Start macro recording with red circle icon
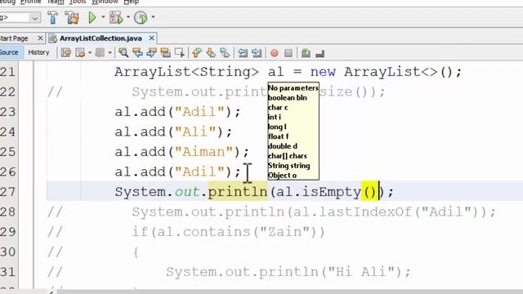 click(275, 53)
